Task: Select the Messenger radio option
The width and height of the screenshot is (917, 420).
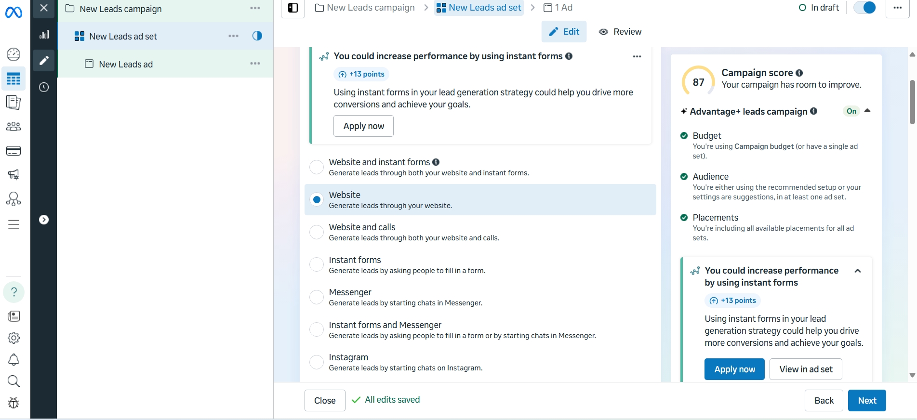Action: [317, 297]
